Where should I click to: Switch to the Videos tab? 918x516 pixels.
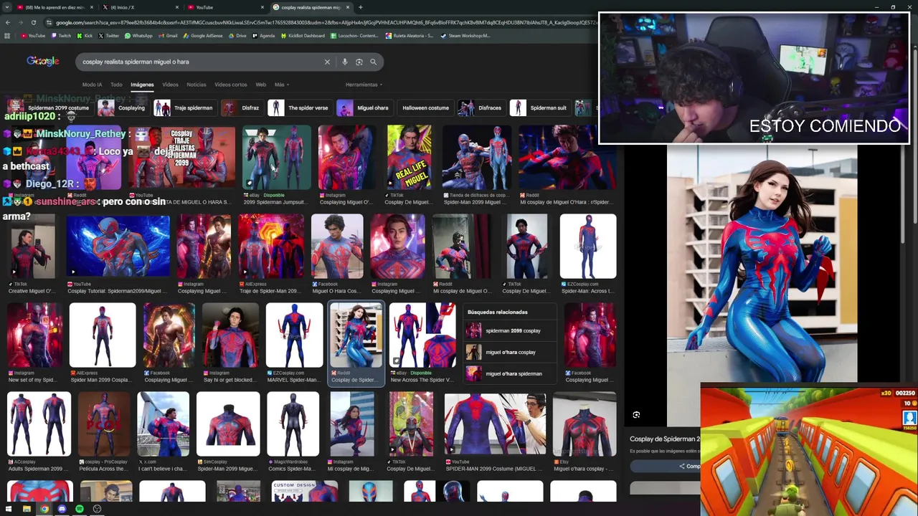click(170, 85)
